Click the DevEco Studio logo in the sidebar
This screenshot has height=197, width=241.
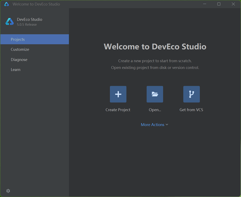10,21
